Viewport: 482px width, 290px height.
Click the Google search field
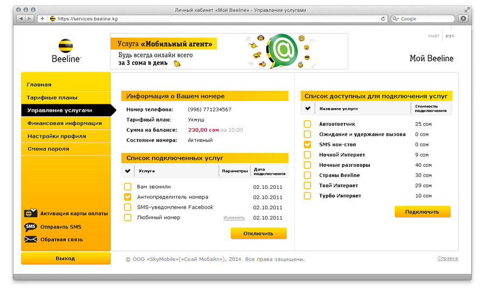coord(423,19)
